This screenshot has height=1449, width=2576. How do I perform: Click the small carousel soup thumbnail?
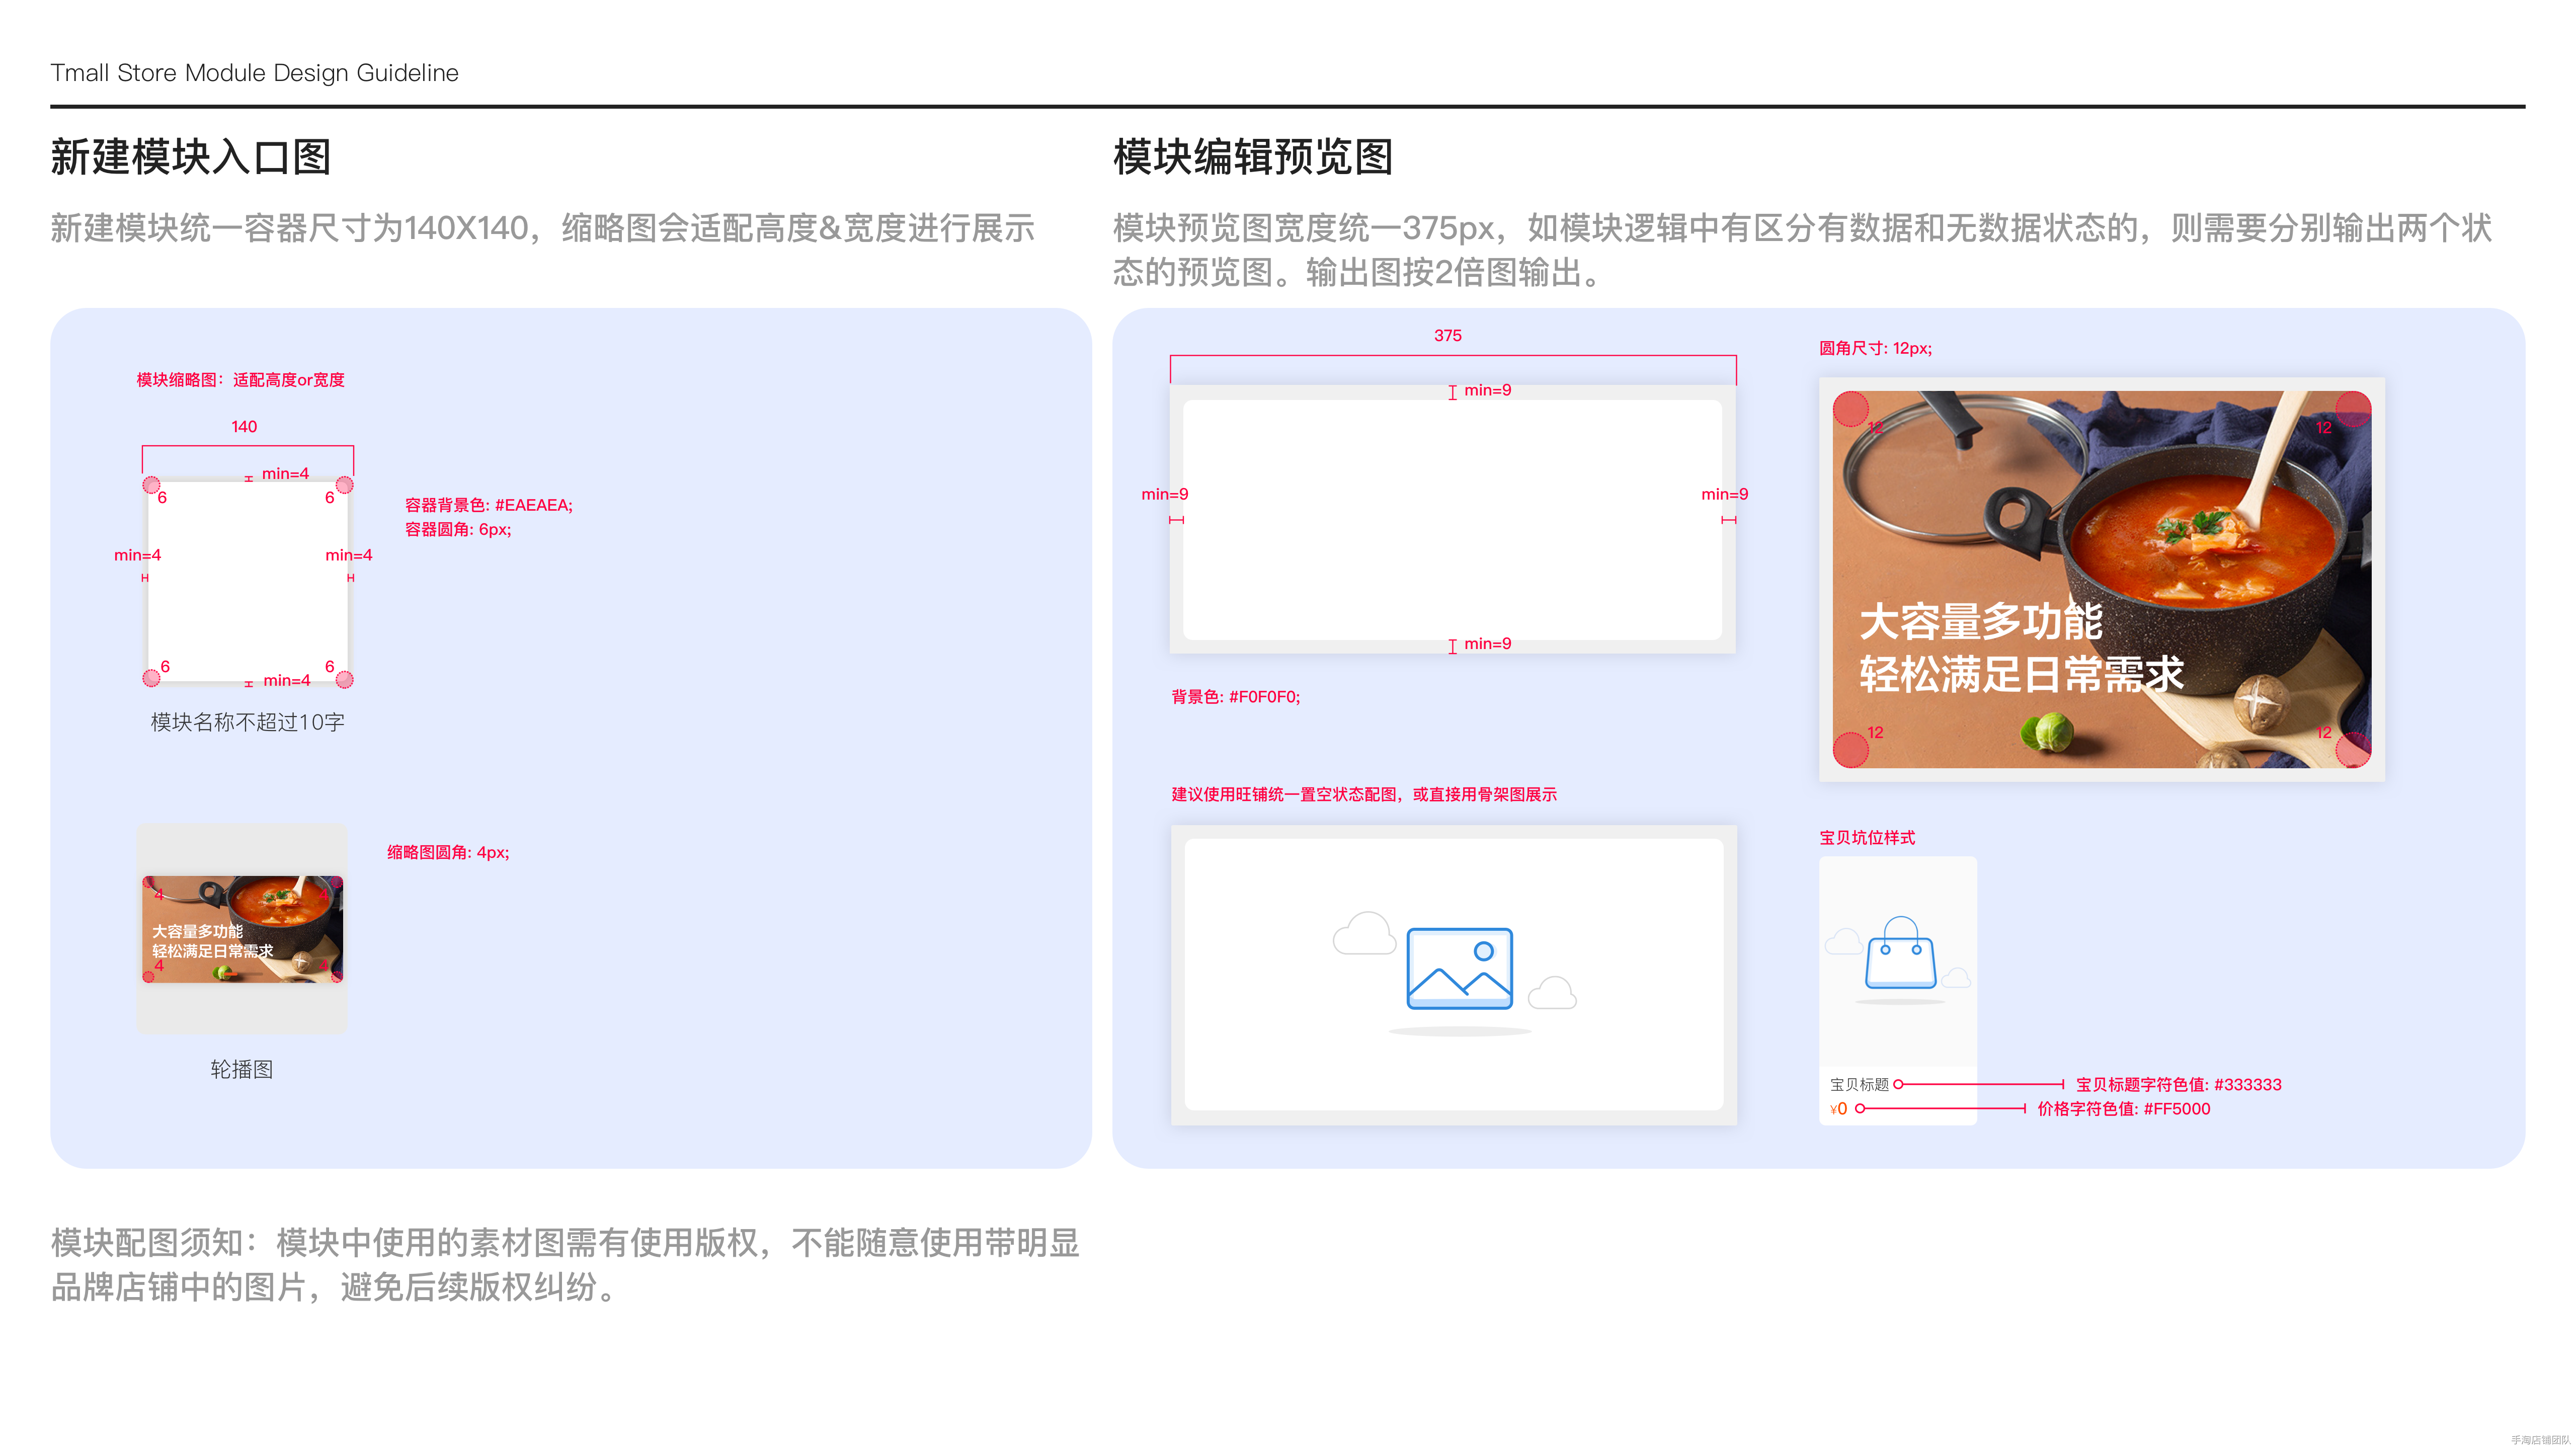242,929
